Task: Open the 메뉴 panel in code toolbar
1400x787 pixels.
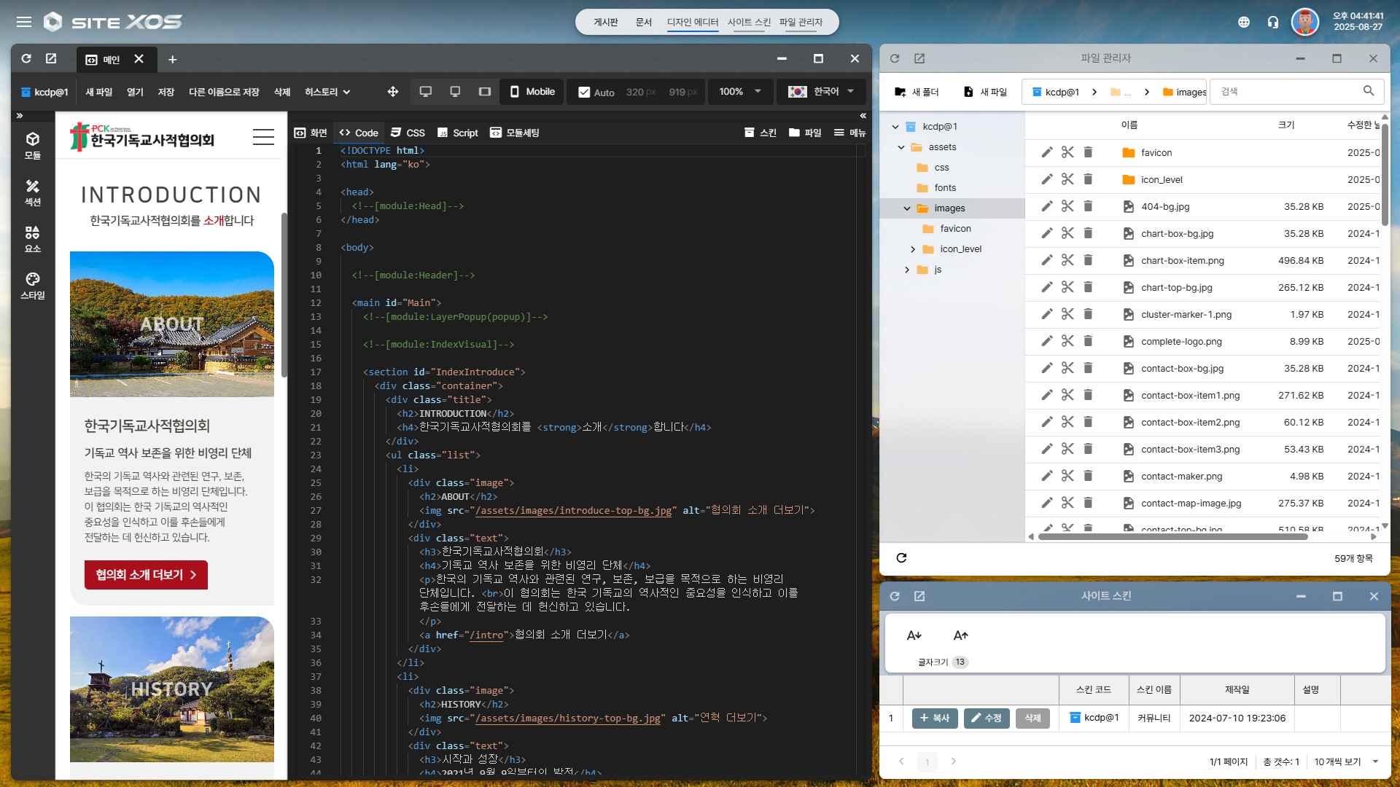Action: 850,133
